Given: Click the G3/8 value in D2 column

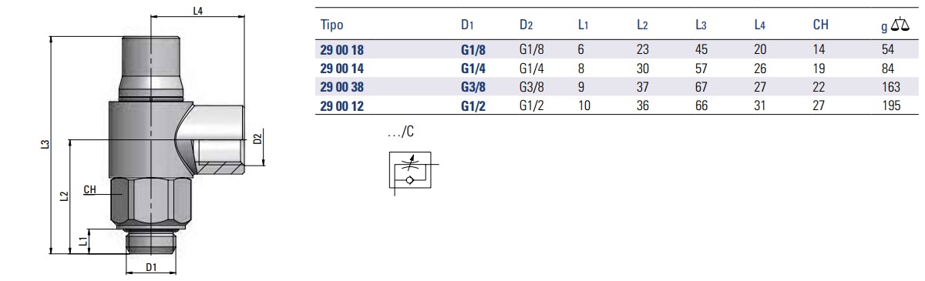Looking at the screenshot, I should (x=530, y=88).
